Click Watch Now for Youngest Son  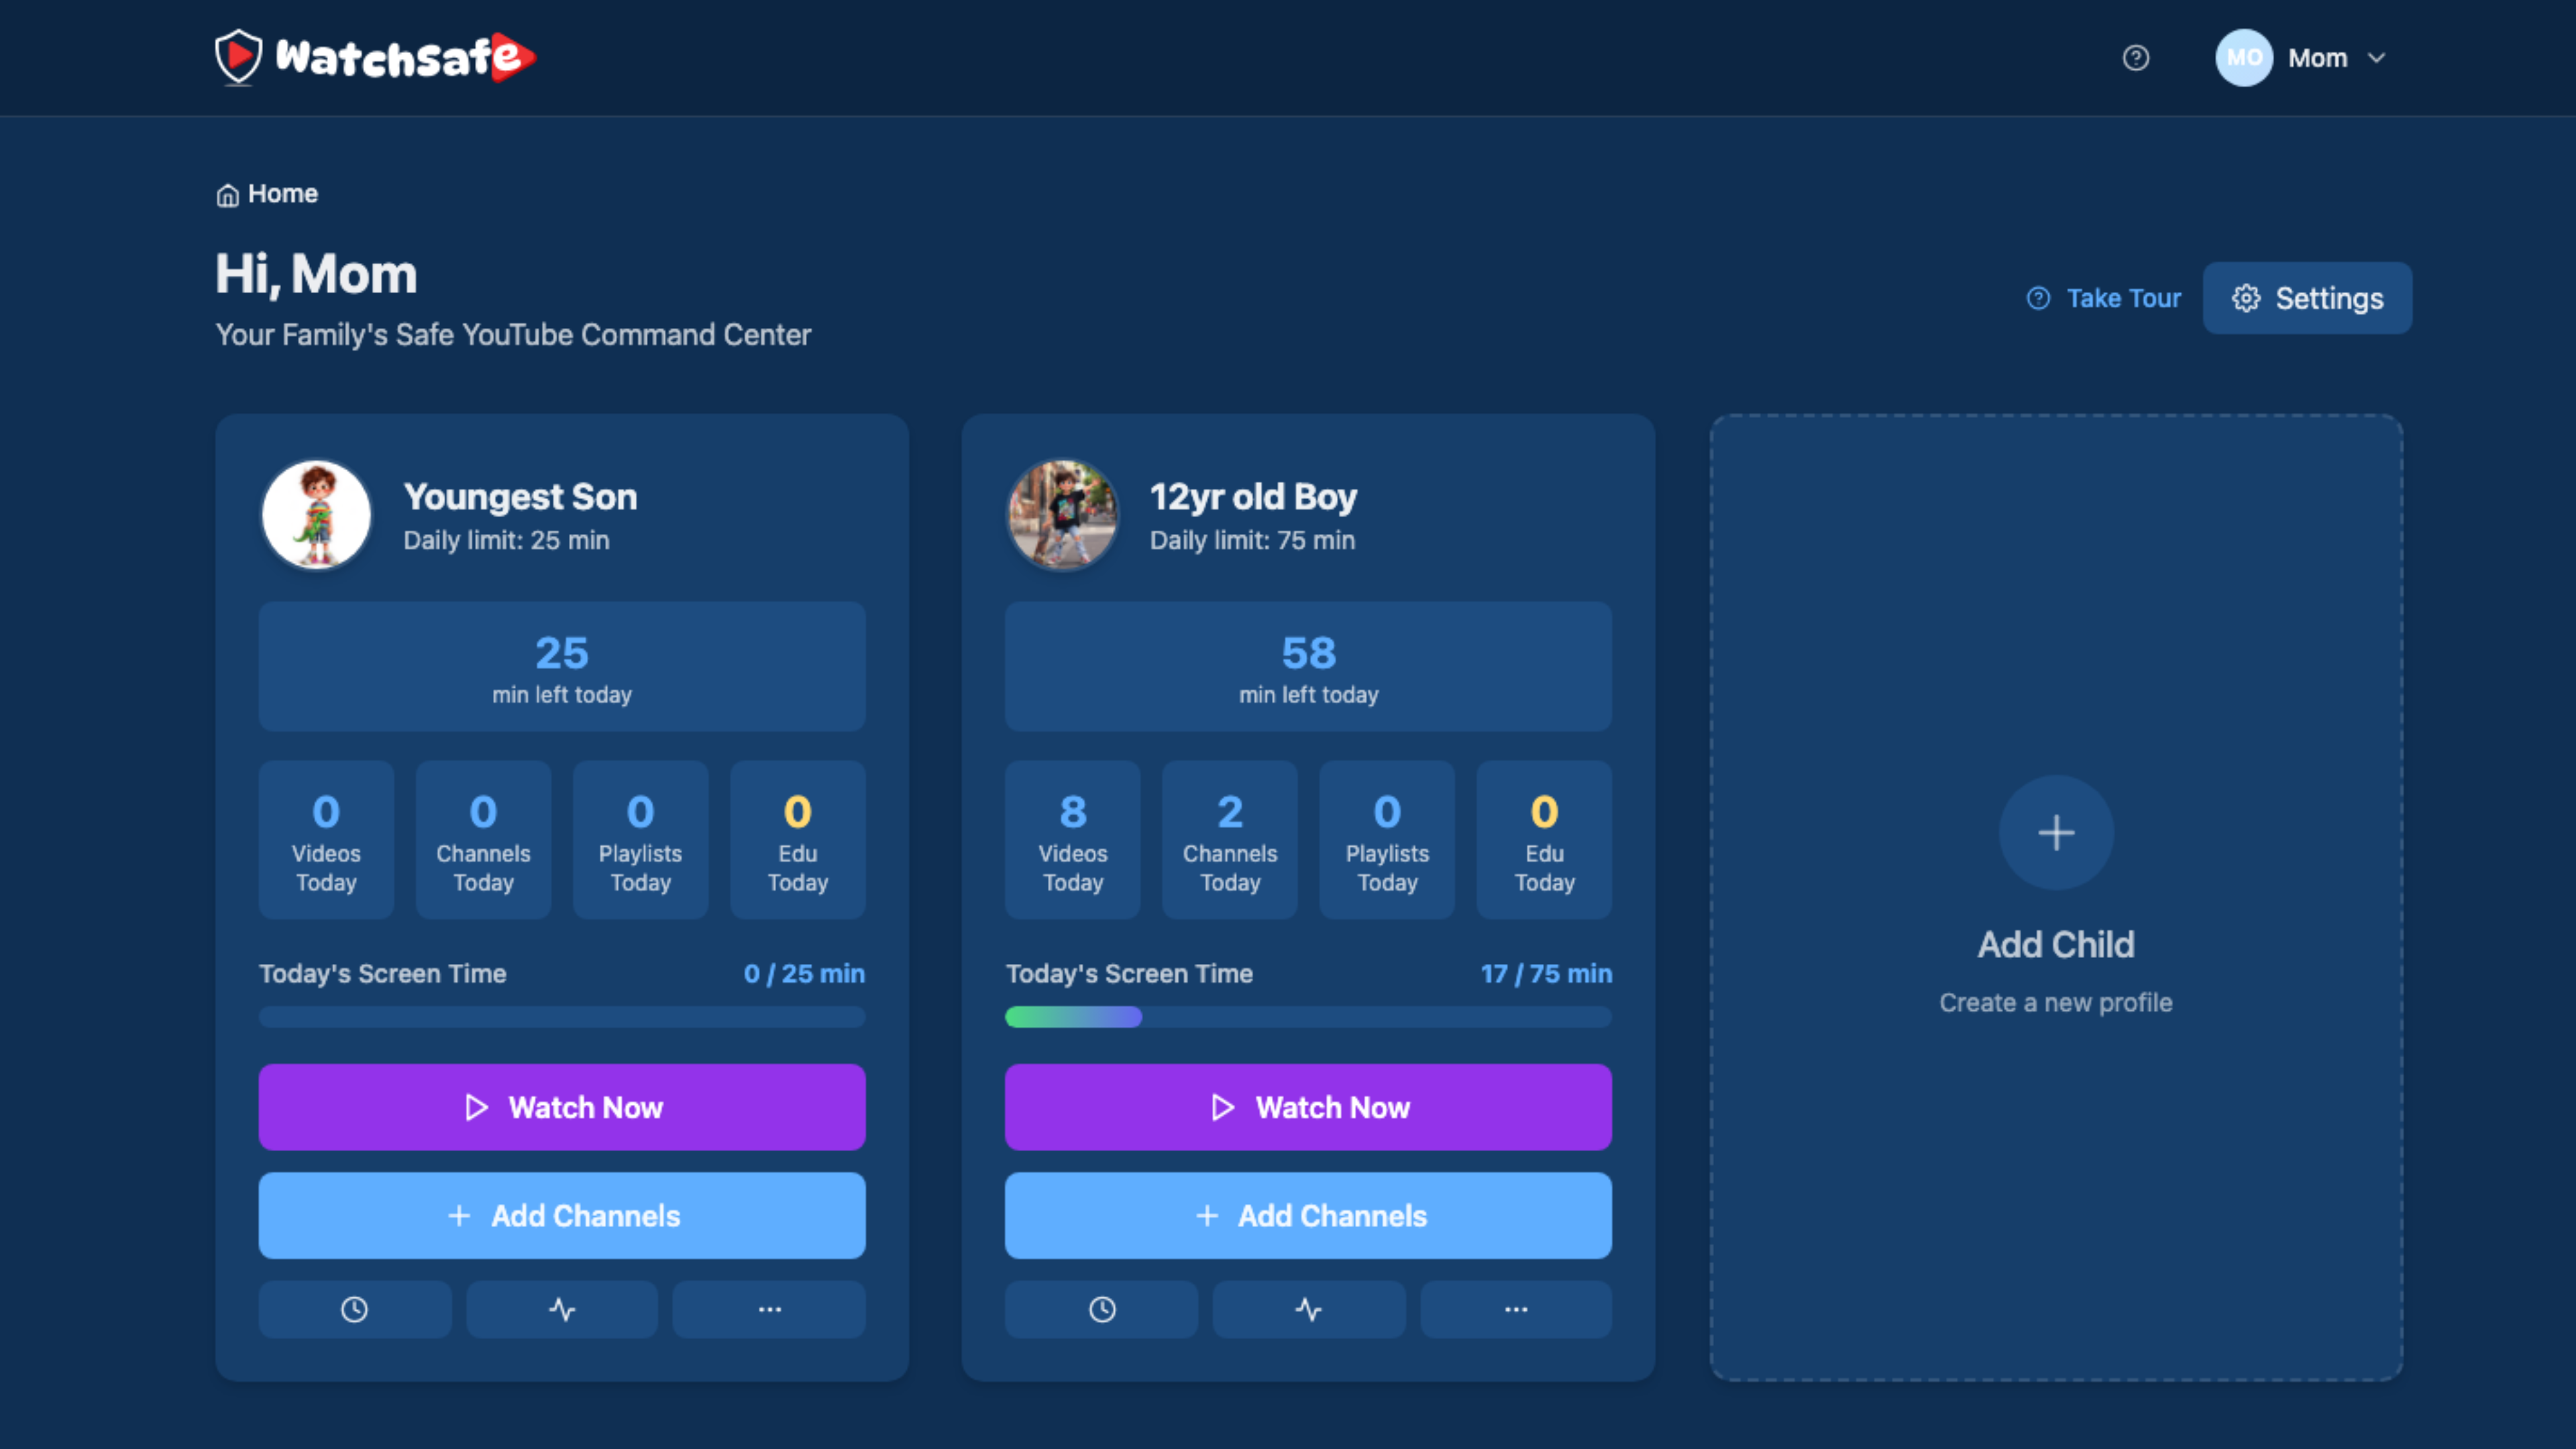click(562, 1107)
